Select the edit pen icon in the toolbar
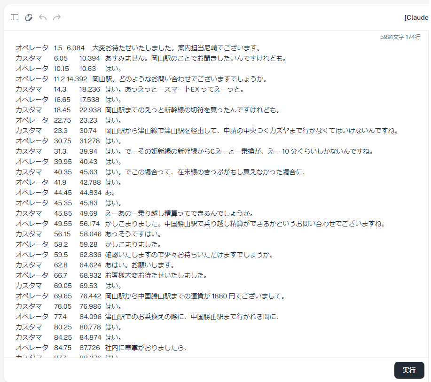Image resolution: width=431 pixels, height=382 pixels. 29,17
